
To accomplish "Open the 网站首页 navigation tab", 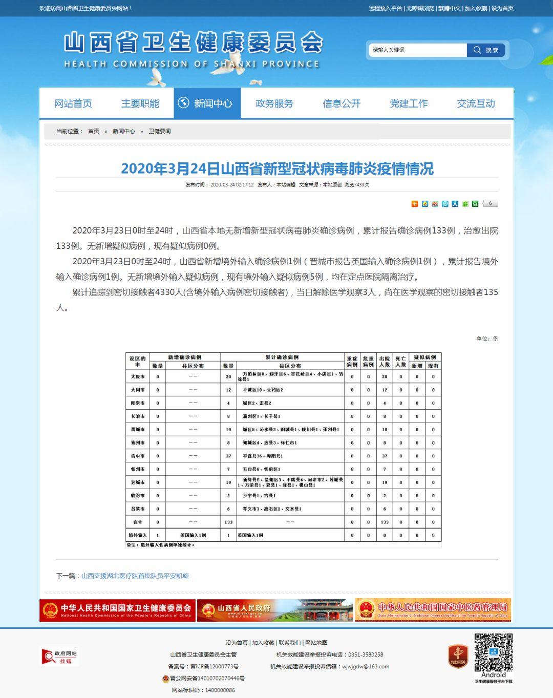I will [73, 103].
